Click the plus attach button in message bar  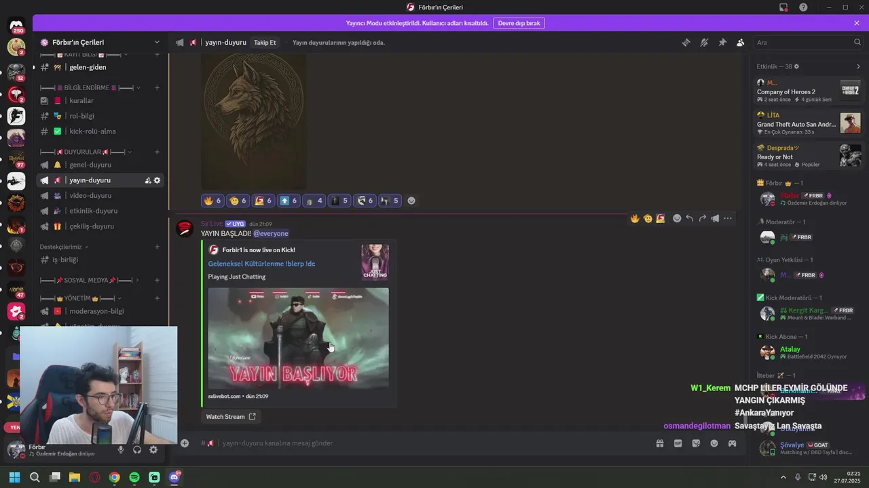click(x=185, y=443)
